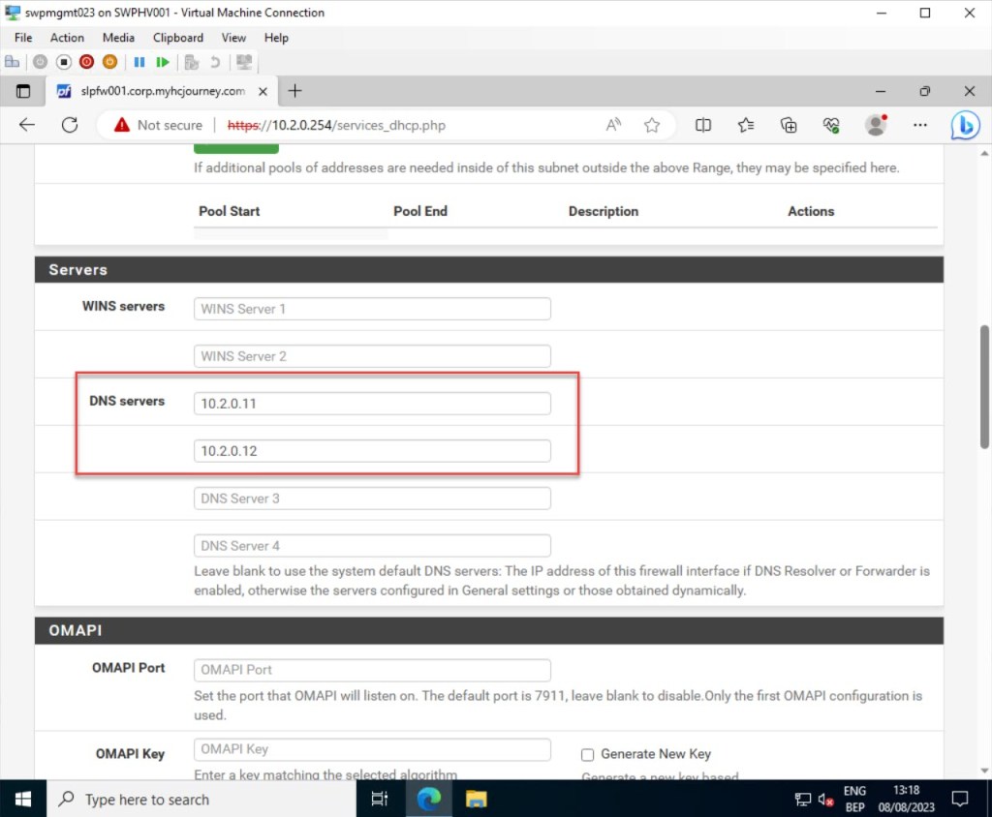Open the Action menu
992x817 pixels.
pyautogui.click(x=67, y=38)
